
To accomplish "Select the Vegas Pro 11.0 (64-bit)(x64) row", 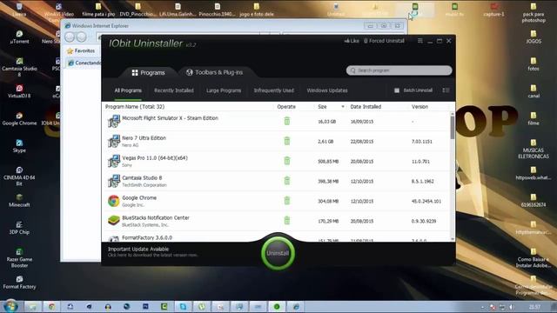I will pos(277,161).
